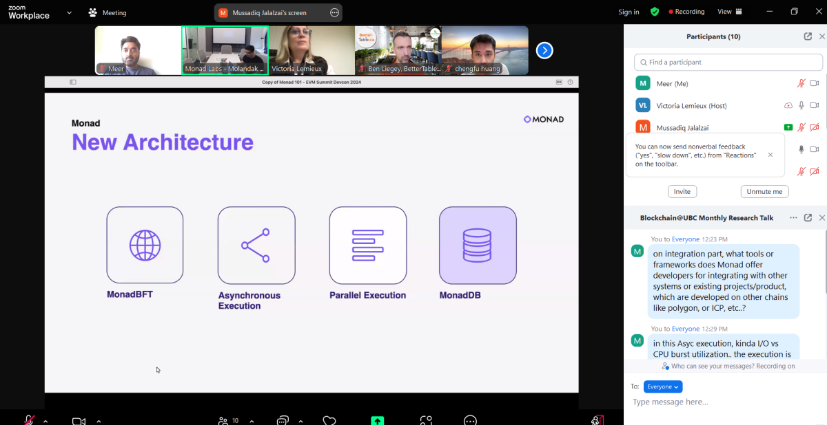The width and height of the screenshot is (827, 425).
Task: Click the green Share Screen icon
Action: 377,420
